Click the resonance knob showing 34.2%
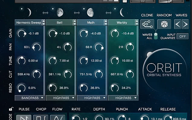 [115, 88]
